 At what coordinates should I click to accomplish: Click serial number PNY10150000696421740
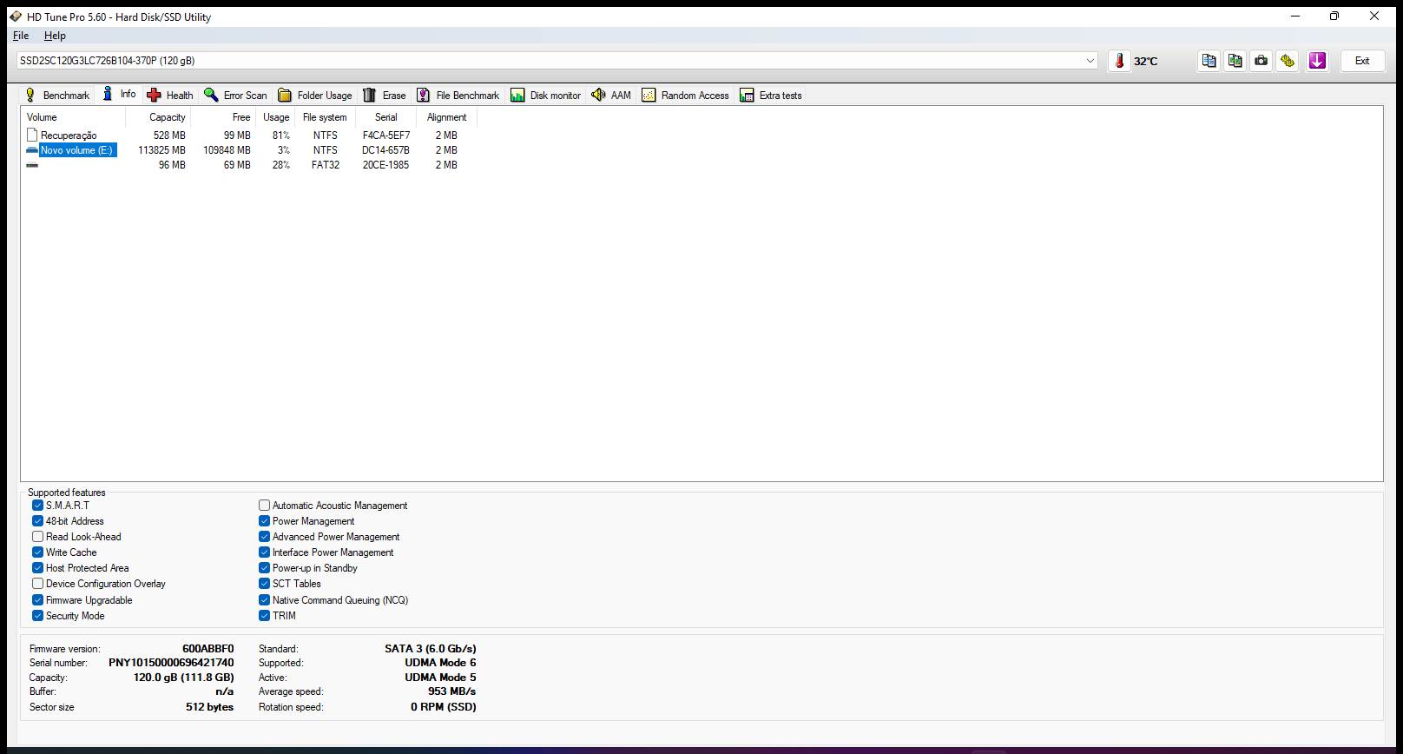[x=171, y=663]
